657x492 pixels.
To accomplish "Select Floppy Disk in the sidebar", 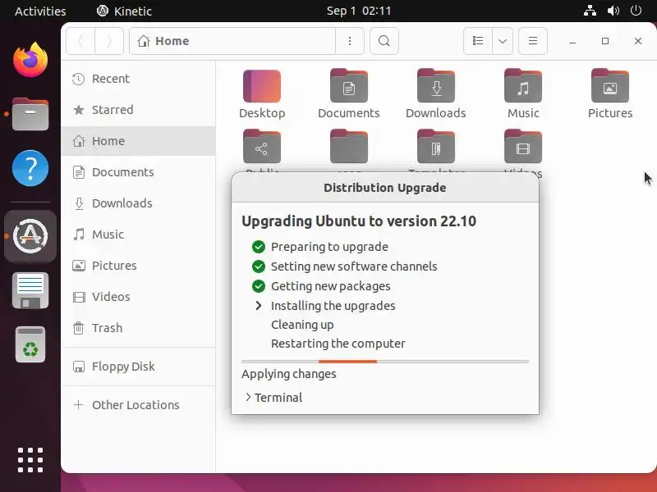I will (x=138, y=367).
